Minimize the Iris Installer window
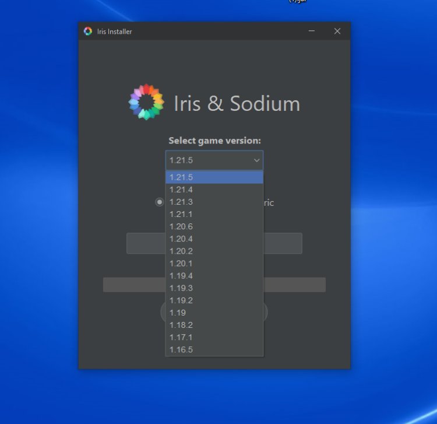The image size is (437, 424). [x=312, y=31]
